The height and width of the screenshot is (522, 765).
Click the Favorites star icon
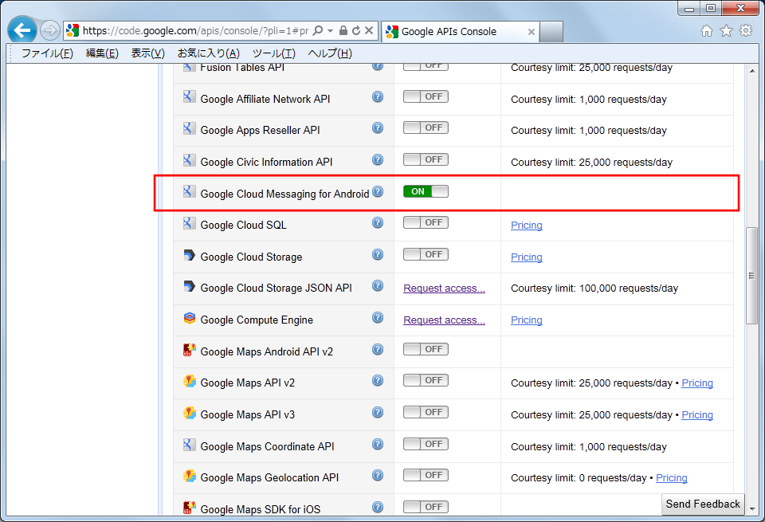[x=726, y=31]
